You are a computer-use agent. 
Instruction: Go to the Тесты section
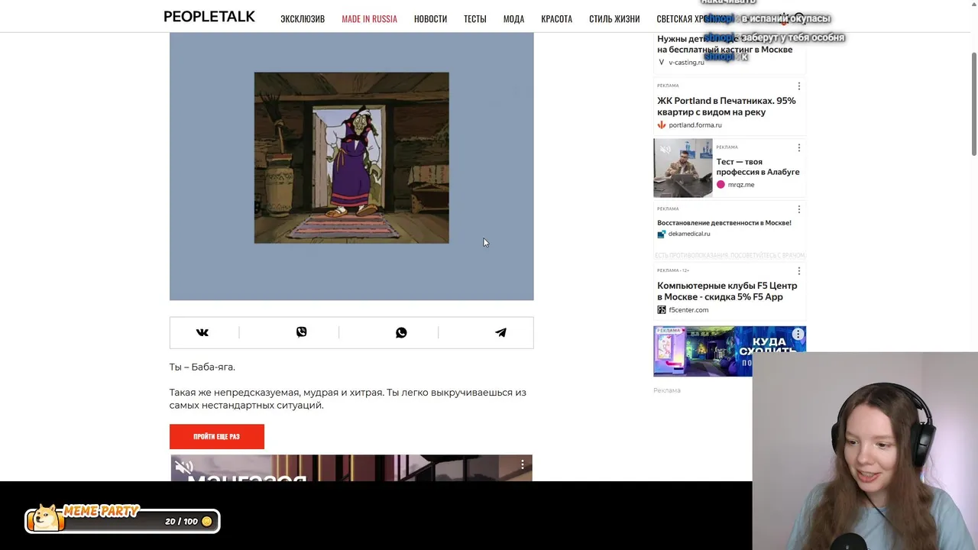point(475,19)
